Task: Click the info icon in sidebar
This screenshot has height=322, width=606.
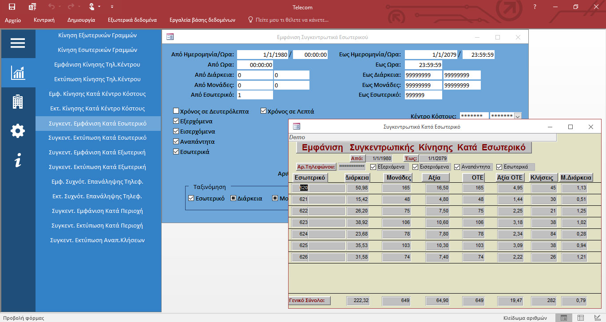Action: click(x=18, y=161)
